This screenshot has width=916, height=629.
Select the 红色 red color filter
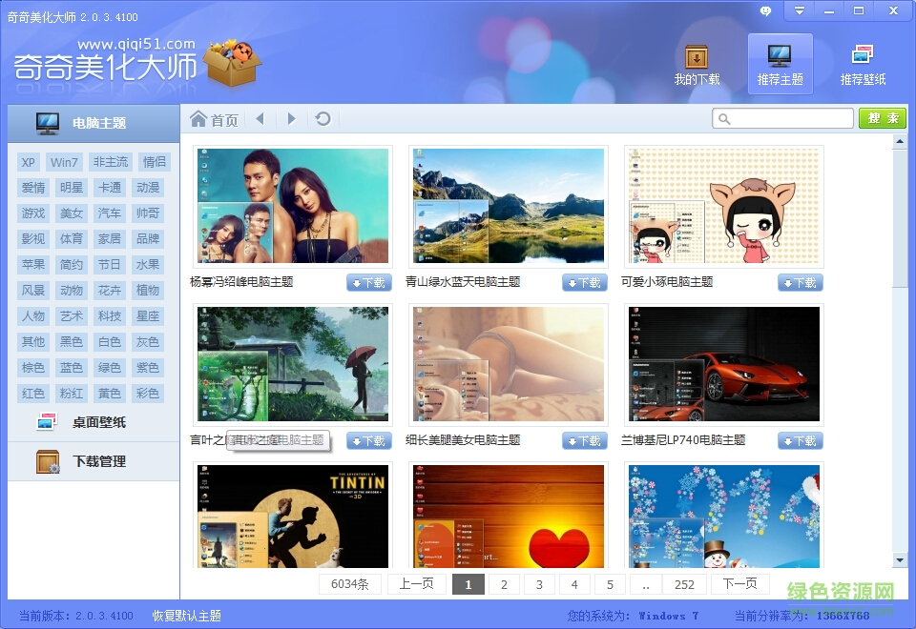(x=32, y=393)
